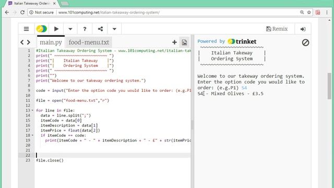The width and height of the screenshot is (334, 188).
Task: Switch to the food-menu.txt tab
Action: (89, 42)
